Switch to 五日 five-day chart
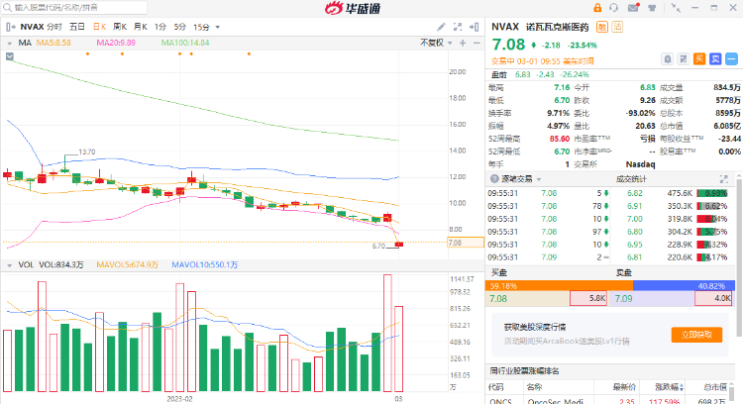 pyautogui.click(x=77, y=27)
